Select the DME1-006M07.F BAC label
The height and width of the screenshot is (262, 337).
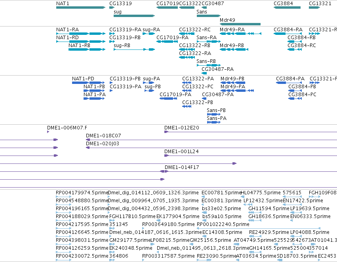67,128
